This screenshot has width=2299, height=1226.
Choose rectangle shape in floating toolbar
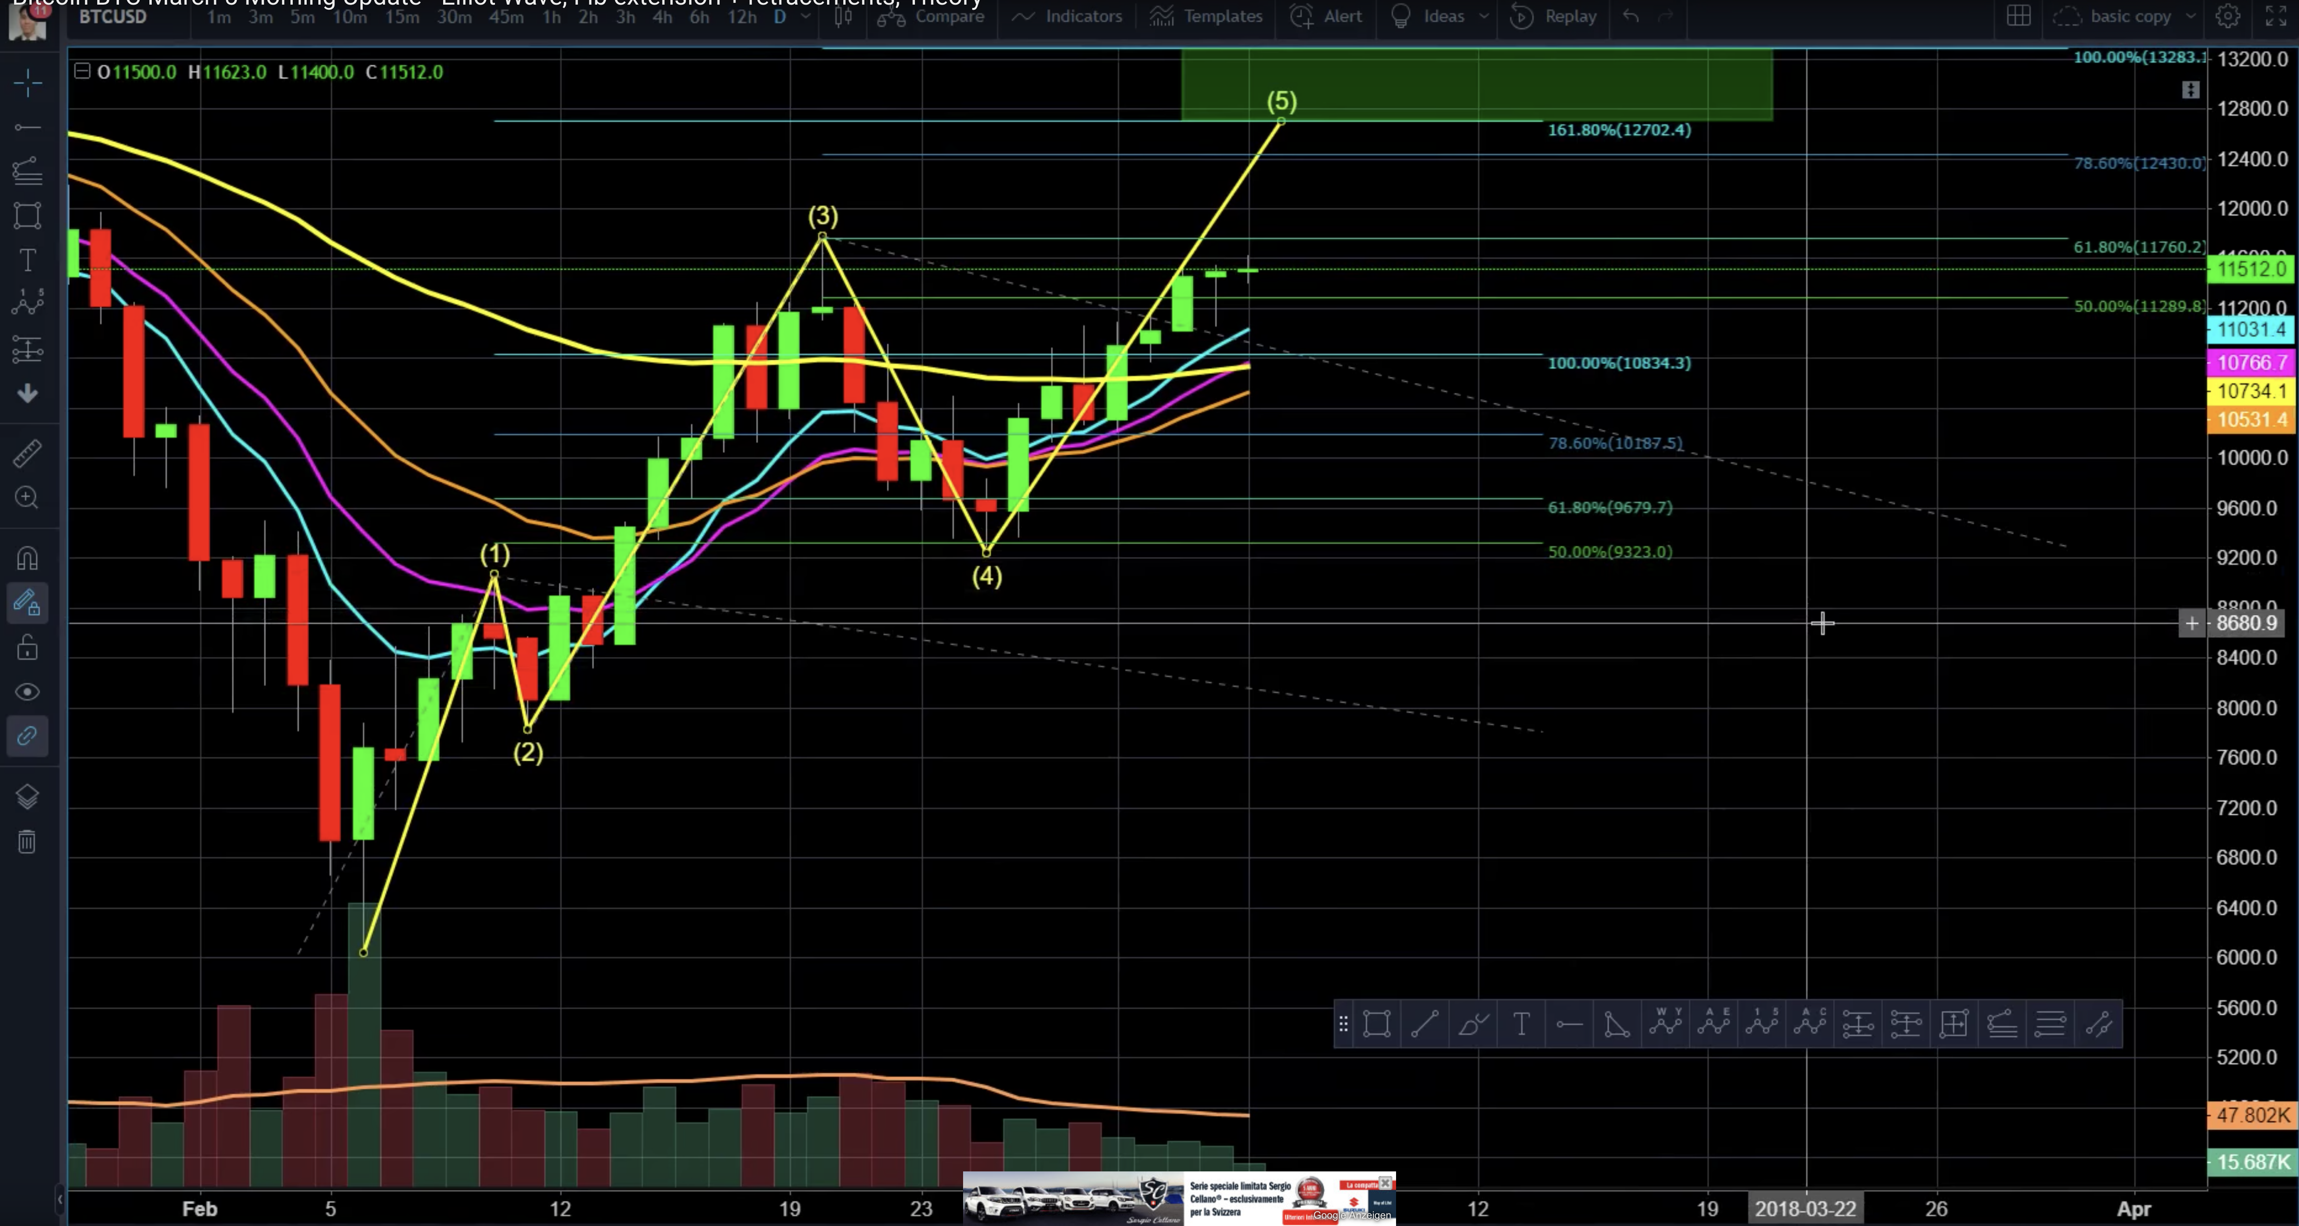pos(1376,1023)
